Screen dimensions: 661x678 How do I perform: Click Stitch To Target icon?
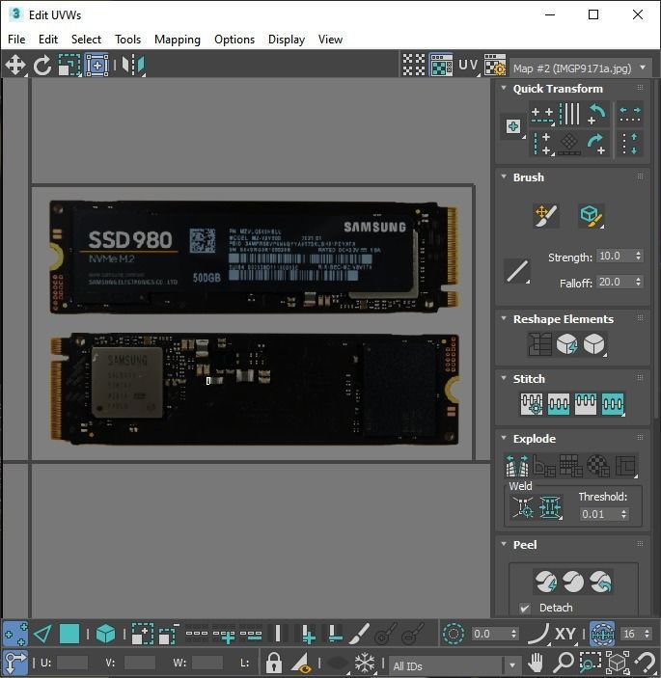tap(532, 404)
